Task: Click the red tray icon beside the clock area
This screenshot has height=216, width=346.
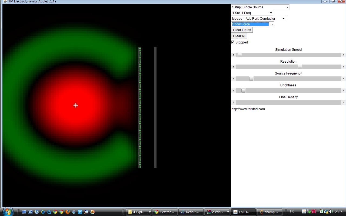Action: 314,212
